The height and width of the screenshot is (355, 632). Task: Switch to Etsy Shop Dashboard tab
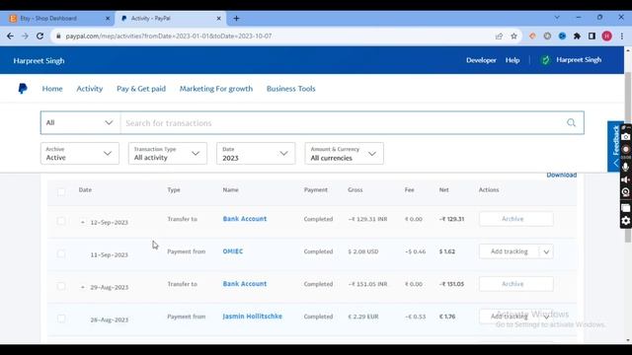[59, 19]
